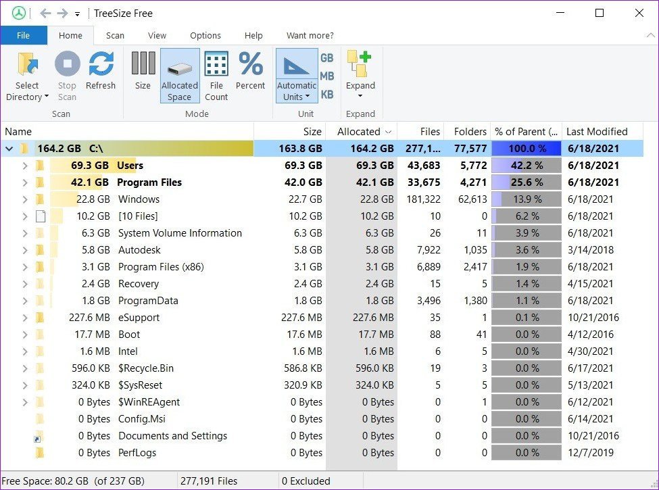Sort by the Folders column header
The image size is (659, 490).
click(467, 132)
